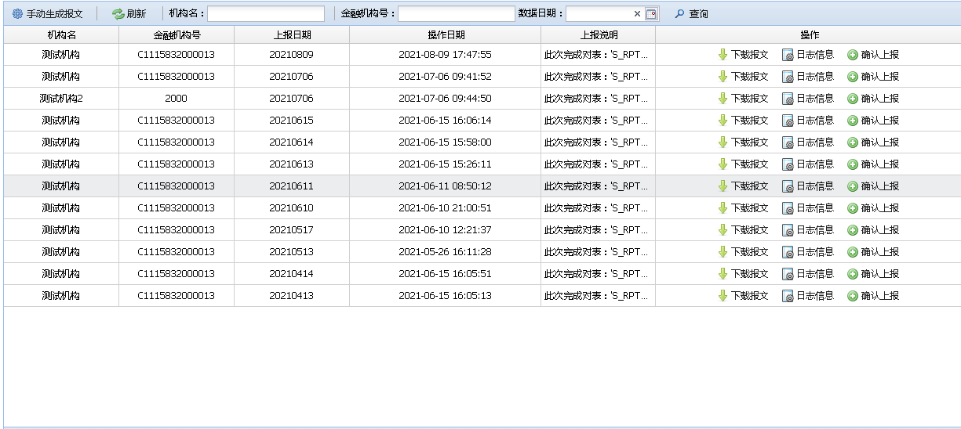Download the report for 20210809 row
Screen dimensions: 961x429
pyautogui.click(x=743, y=55)
